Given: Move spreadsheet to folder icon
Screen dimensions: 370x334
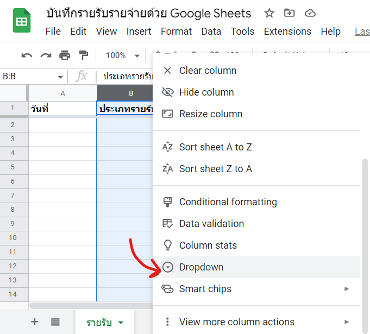Looking at the screenshot, I should coord(289,13).
